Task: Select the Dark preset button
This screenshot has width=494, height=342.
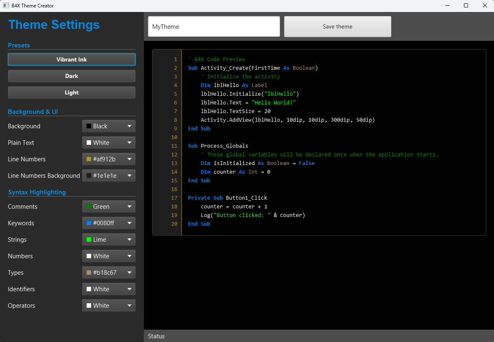Action: click(x=71, y=76)
